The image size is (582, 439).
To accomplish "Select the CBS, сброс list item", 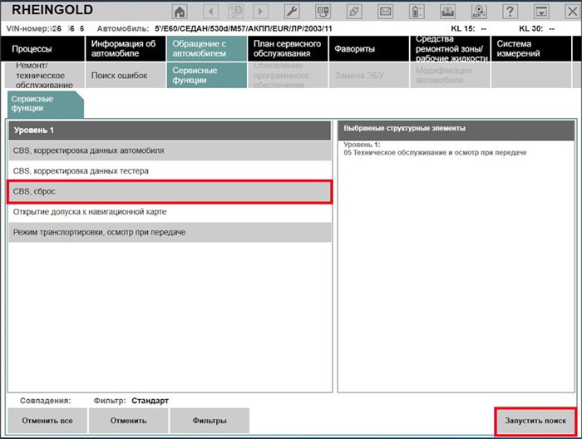I will click(170, 191).
